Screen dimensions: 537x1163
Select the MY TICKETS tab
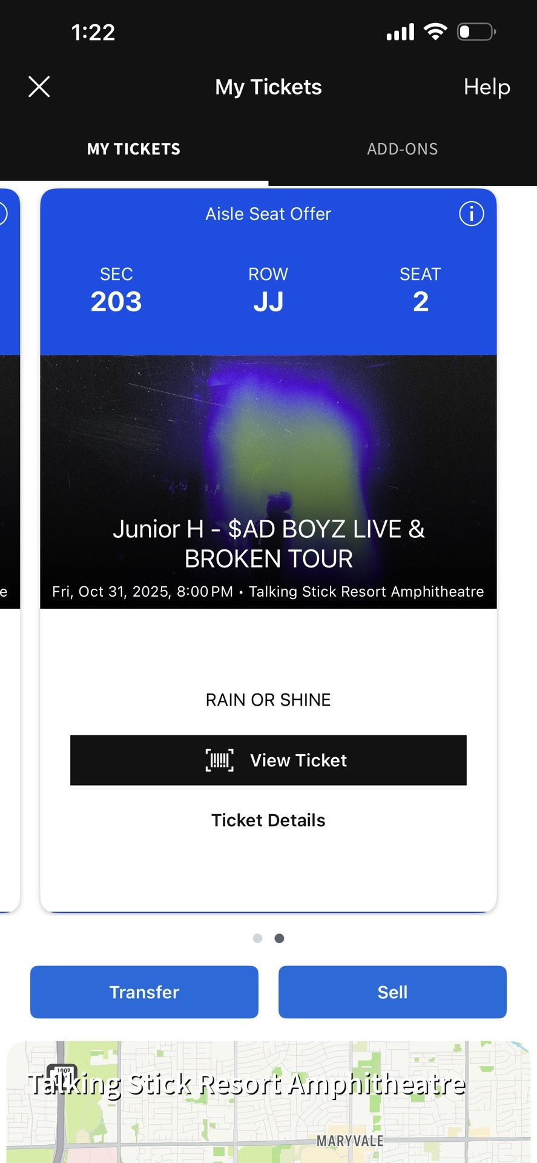(x=134, y=149)
